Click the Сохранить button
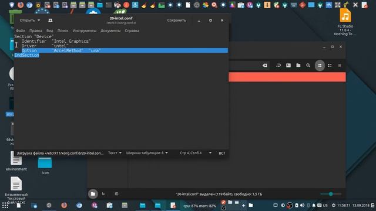 pos(176,21)
